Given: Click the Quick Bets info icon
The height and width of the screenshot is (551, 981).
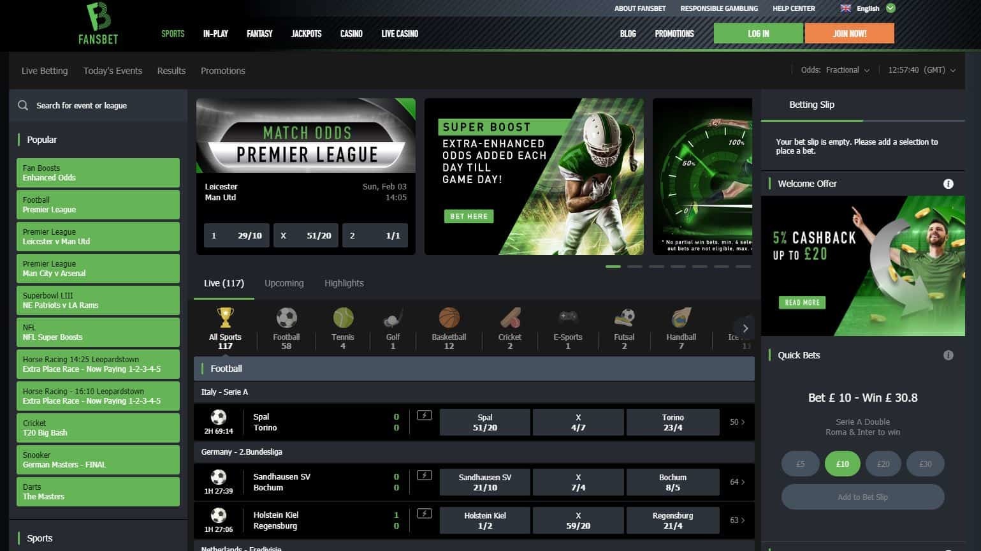Looking at the screenshot, I should pyautogui.click(x=948, y=355).
